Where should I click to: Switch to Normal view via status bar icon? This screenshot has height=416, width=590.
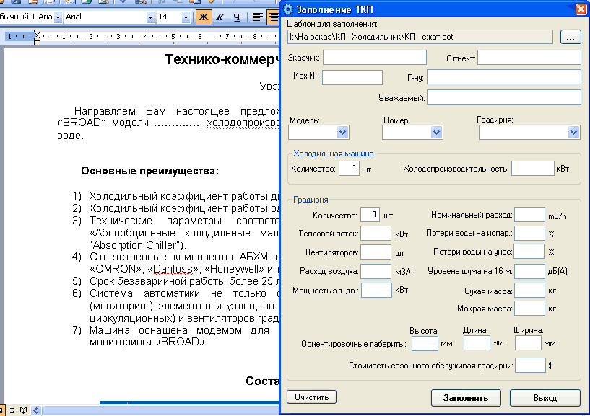pos(2,411)
